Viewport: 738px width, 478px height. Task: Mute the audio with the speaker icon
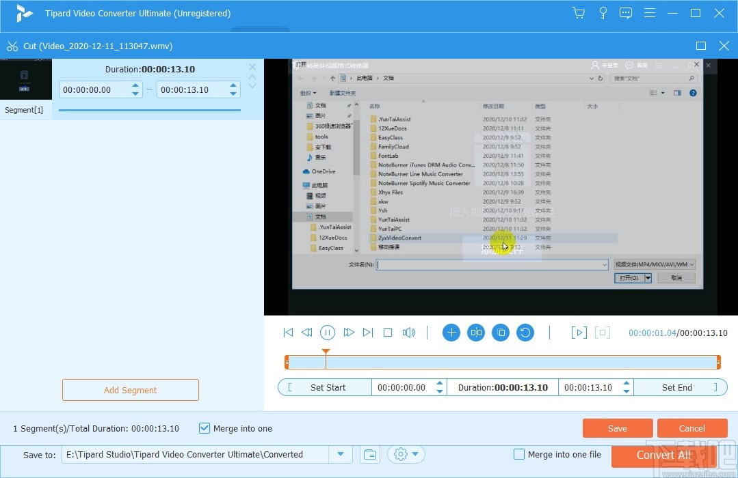pyautogui.click(x=409, y=333)
